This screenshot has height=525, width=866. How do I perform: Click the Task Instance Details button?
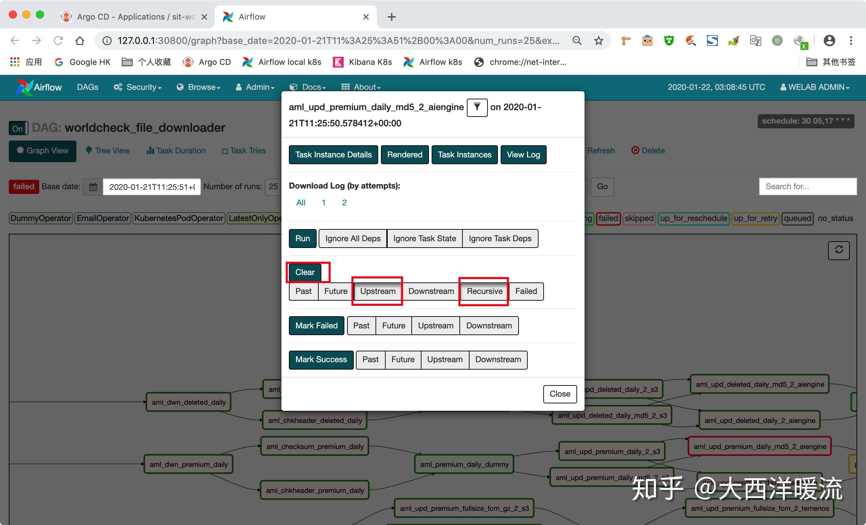click(333, 155)
